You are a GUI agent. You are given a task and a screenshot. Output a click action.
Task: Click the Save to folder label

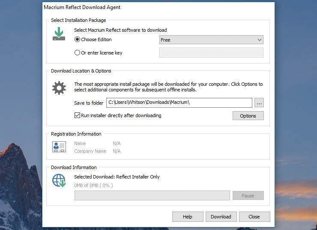pyautogui.click(x=89, y=103)
